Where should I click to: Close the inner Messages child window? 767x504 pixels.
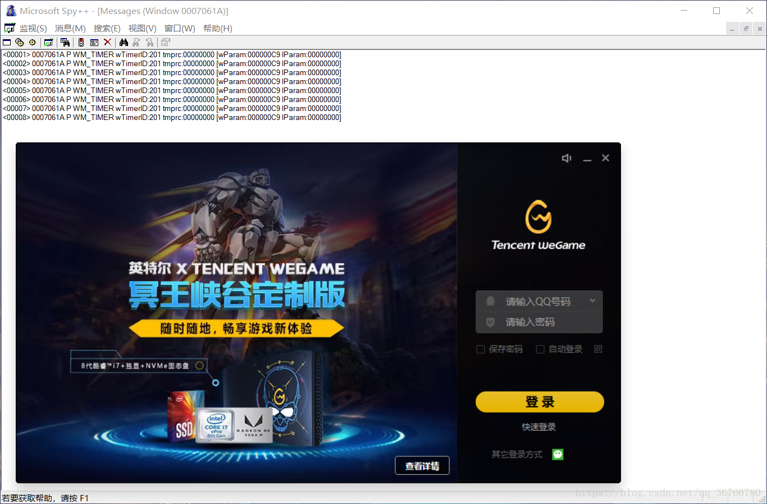(x=760, y=29)
